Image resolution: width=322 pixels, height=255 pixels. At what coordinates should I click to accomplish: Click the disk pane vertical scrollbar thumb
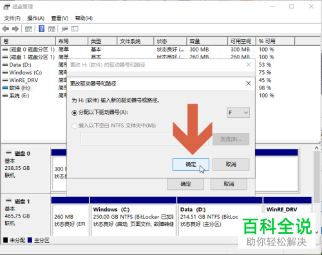pos(316,177)
